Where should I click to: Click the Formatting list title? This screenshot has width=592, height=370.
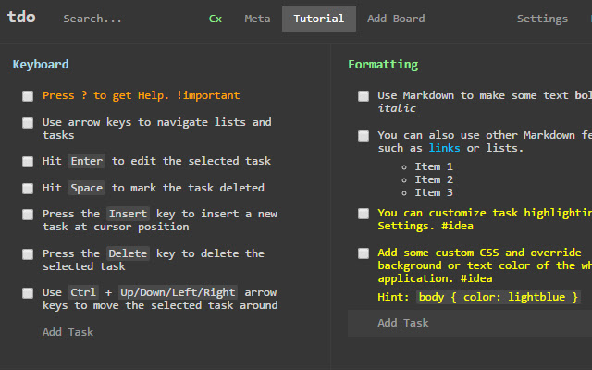pyautogui.click(x=383, y=65)
